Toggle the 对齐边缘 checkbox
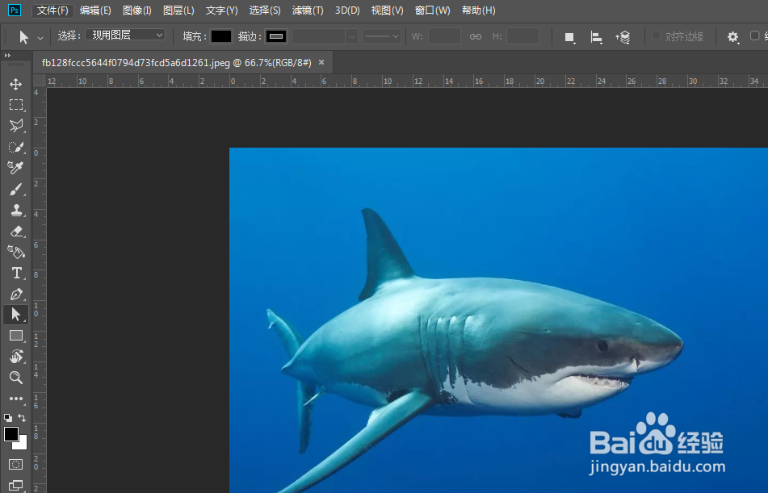 coord(657,36)
